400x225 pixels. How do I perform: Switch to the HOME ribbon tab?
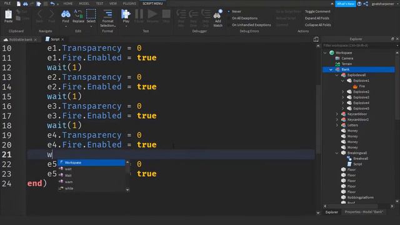click(68, 4)
